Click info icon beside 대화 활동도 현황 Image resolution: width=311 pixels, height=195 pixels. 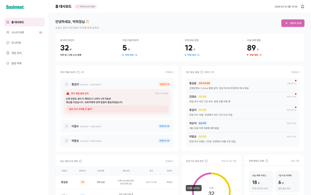(x=267, y=161)
